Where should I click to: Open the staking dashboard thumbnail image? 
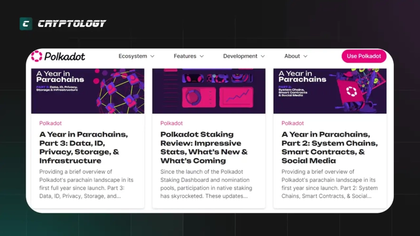click(x=209, y=91)
